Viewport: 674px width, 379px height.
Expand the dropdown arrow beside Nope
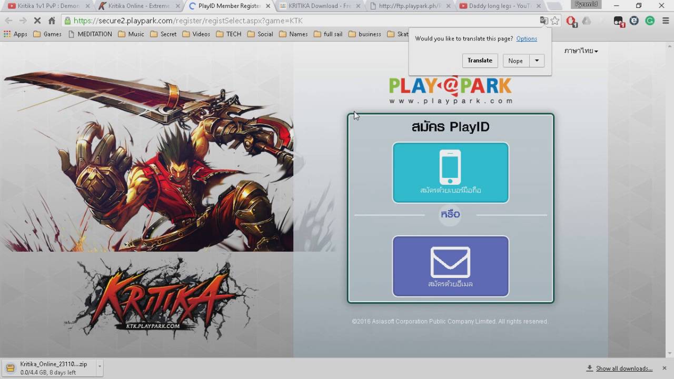537,61
